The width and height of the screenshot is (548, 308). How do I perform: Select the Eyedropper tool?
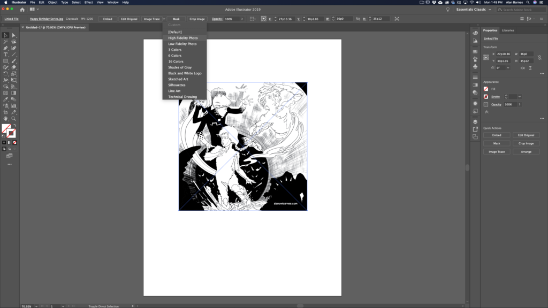coord(5,99)
